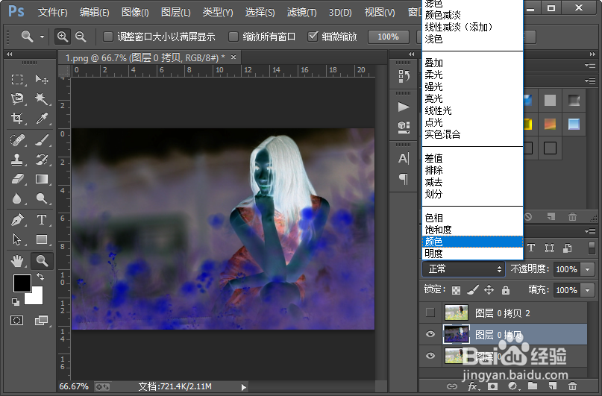Toggle lock all padlock icon
This screenshot has width=602, height=396.
(x=506, y=290)
